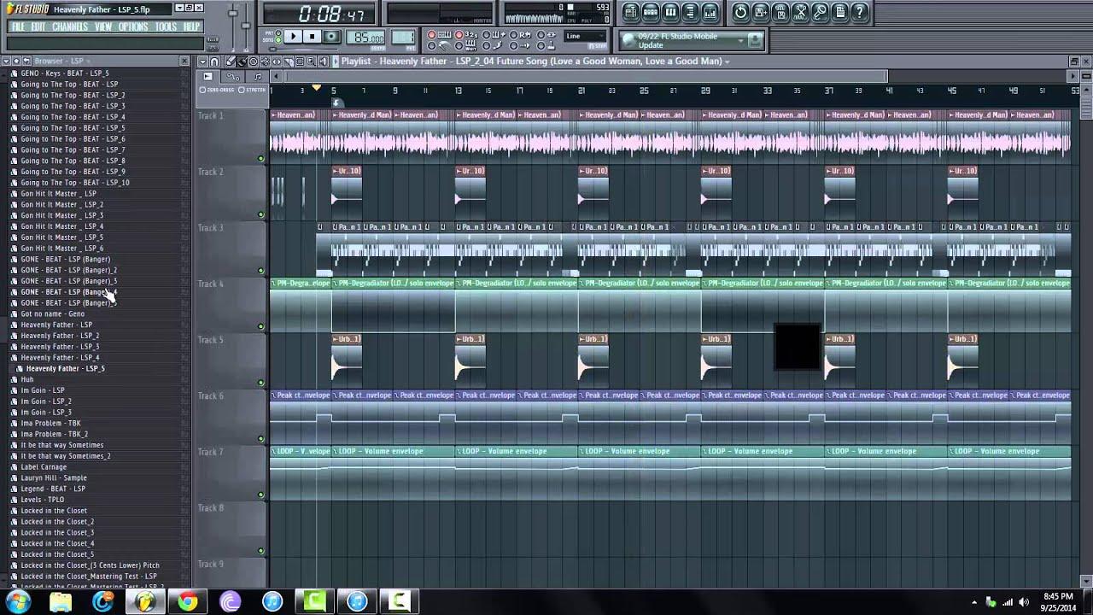Toggle the magnet snap icon in playlist
1093x615 pixels.
213,61
